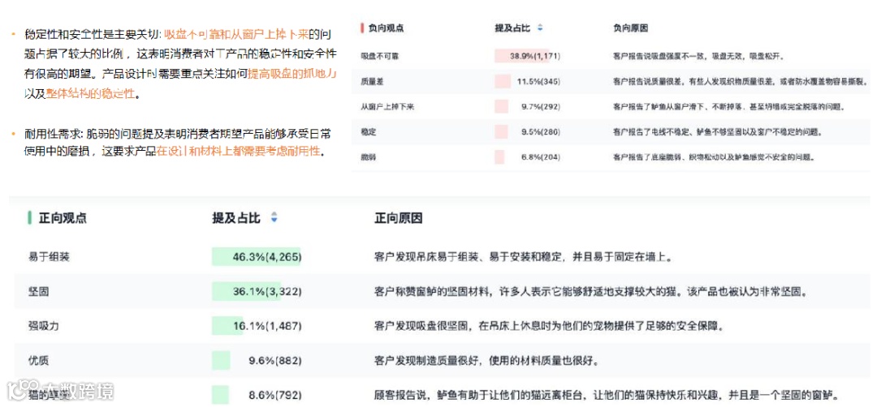Select the 正向原因 column header
Viewport: 877px width, 407px height.
(398, 218)
